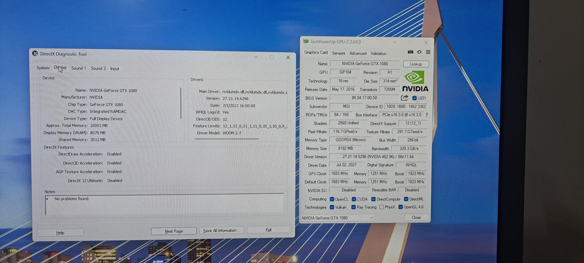
Task: Click the Device panel vertical scrollbar
Action: point(181,103)
